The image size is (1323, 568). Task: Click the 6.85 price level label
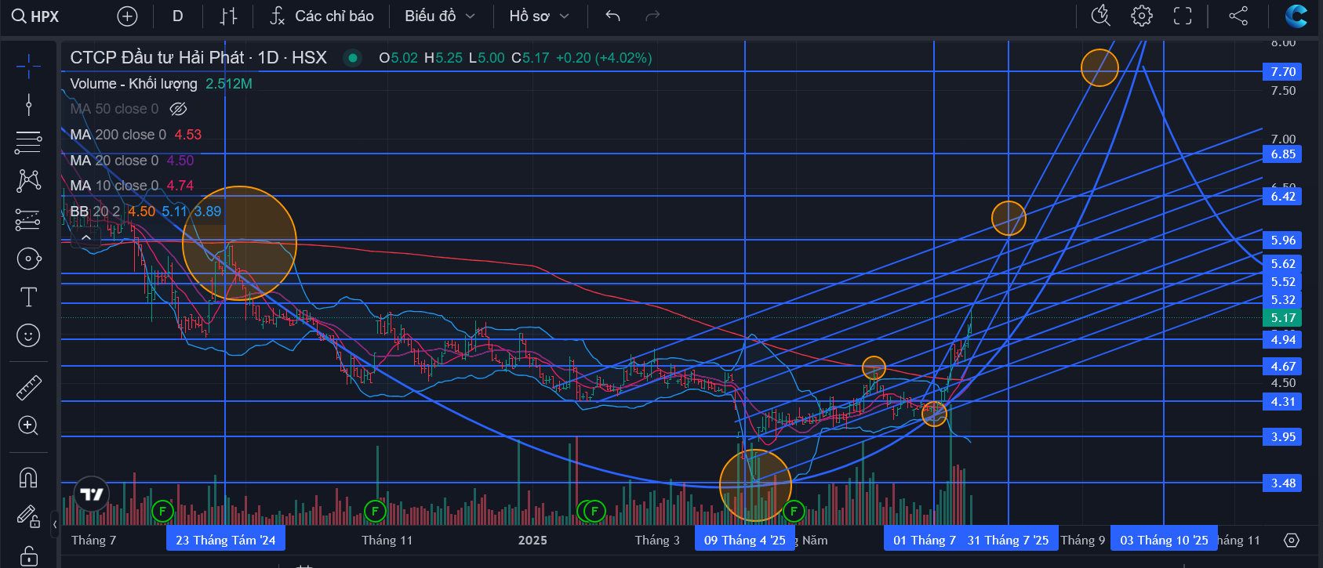[x=1283, y=154]
